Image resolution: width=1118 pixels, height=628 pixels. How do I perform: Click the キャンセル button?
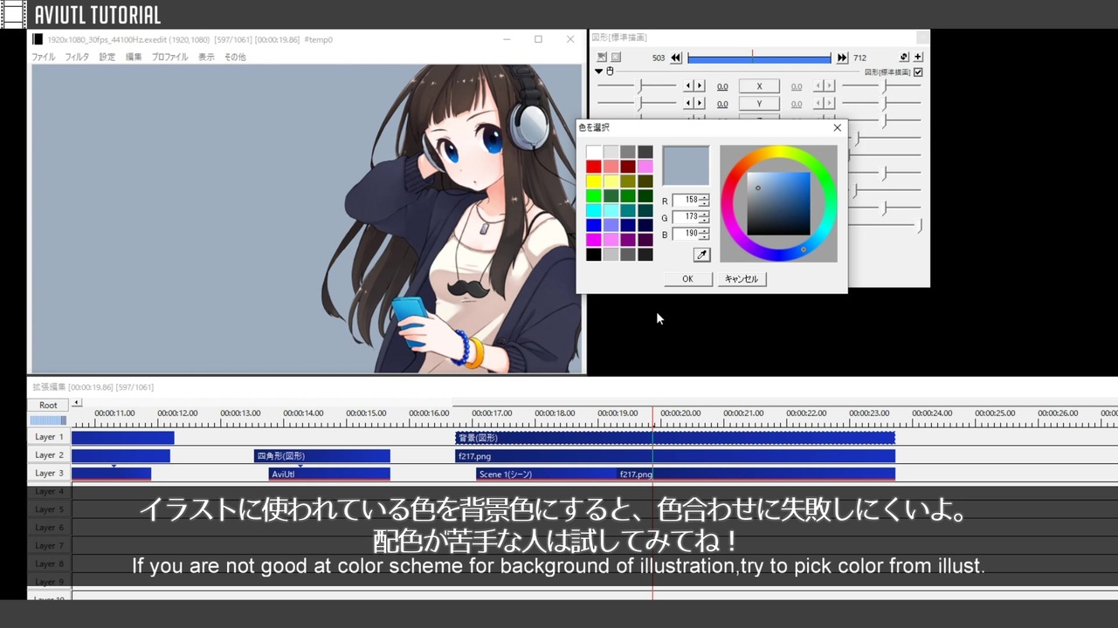tap(742, 279)
